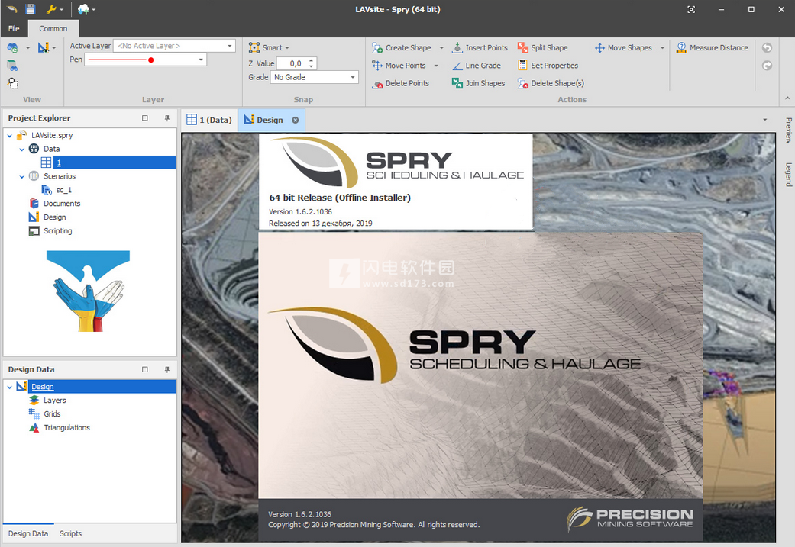Screen dimensions: 795x547
Task: Collapse the ribbon with the chevron
Action: click(787, 98)
